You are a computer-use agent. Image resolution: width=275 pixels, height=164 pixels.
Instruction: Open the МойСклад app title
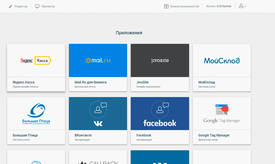click(x=207, y=82)
